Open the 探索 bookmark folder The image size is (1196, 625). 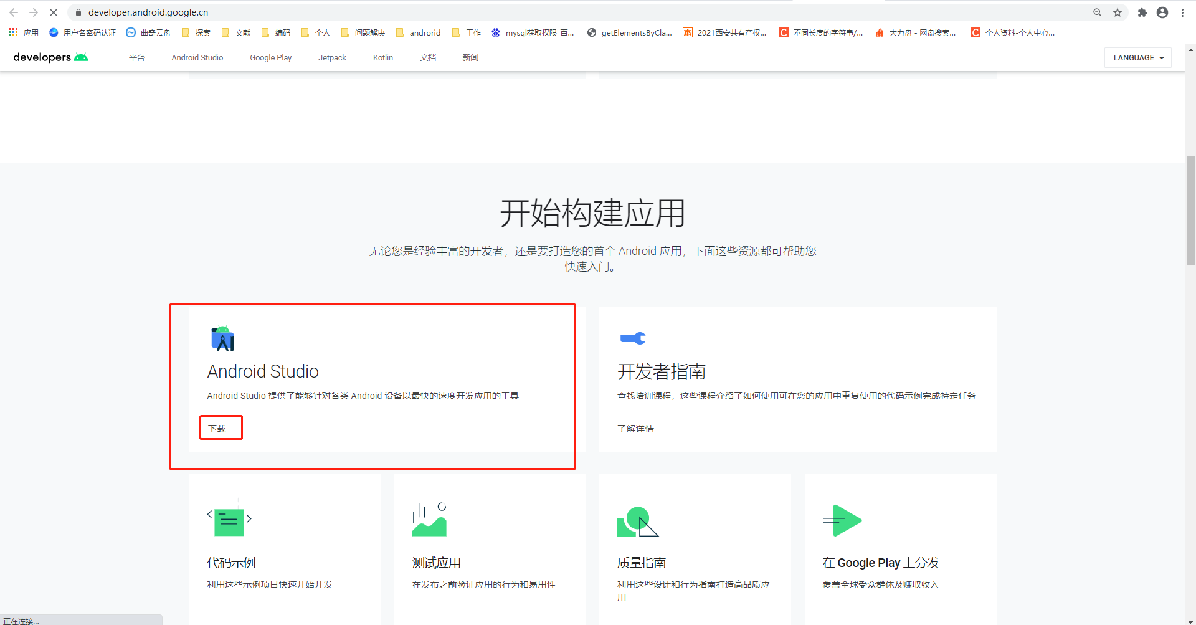(196, 32)
